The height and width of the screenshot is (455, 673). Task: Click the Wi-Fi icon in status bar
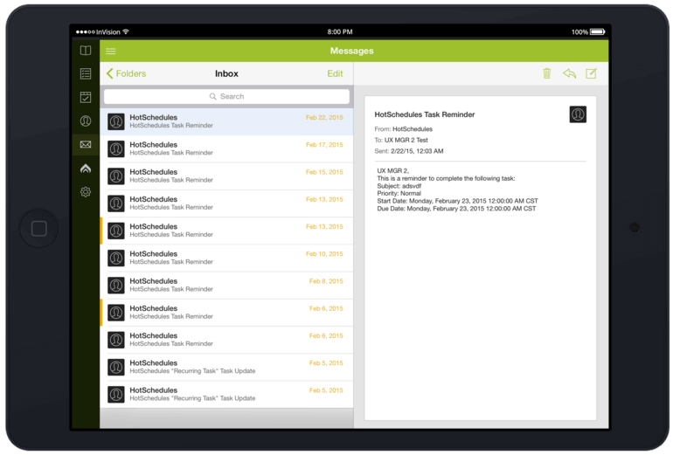coord(126,31)
